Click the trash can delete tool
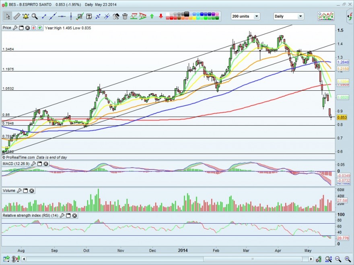 [x=125, y=16]
